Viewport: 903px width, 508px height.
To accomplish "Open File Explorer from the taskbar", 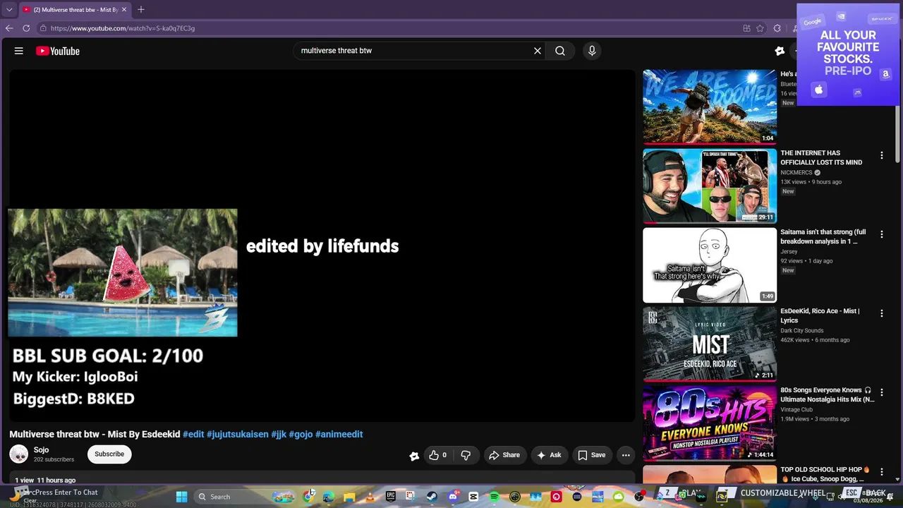I will (x=349, y=497).
